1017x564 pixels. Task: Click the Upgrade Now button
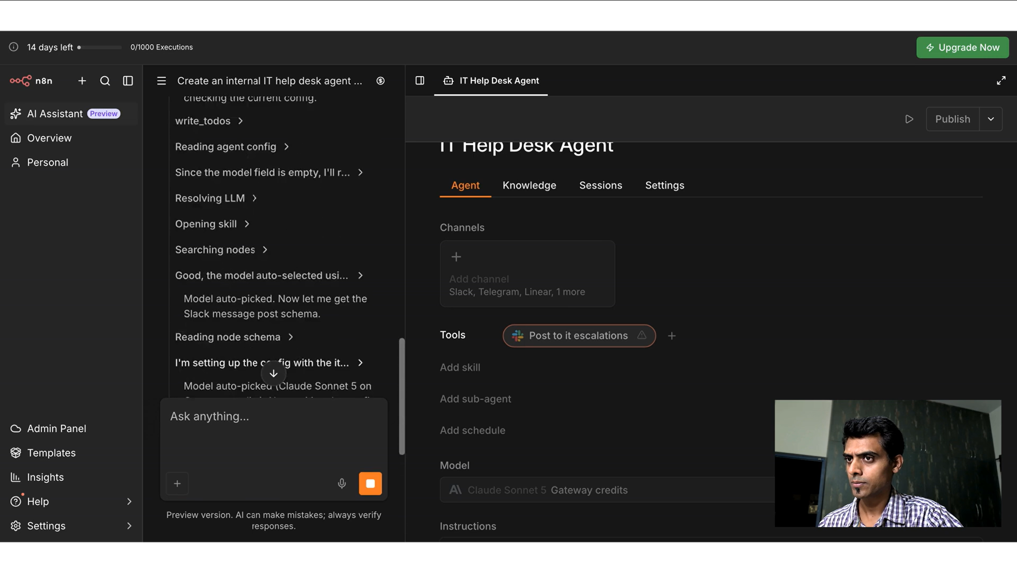point(963,47)
